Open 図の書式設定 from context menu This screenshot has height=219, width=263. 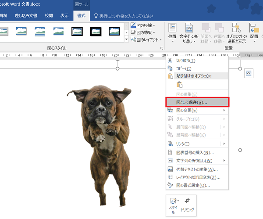[x=197, y=185]
